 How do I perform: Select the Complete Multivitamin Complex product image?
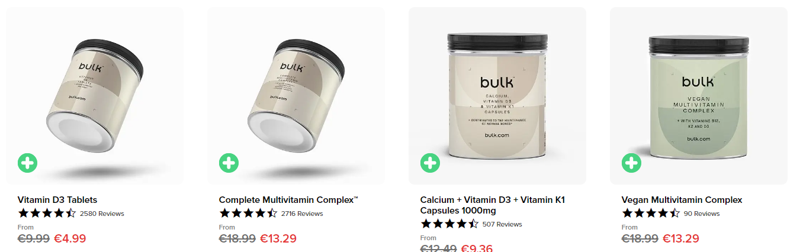coord(296,96)
